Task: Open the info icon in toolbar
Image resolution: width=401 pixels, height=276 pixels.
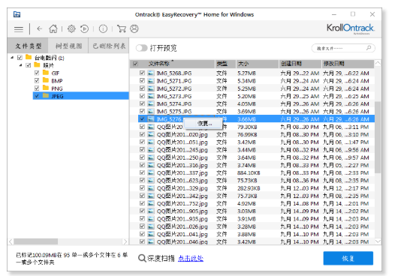Action: tap(103, 28)
